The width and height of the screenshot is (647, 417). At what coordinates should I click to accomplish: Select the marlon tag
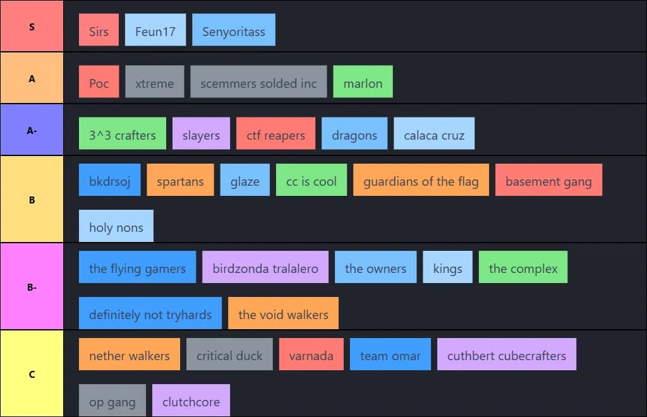coord(363,82)
